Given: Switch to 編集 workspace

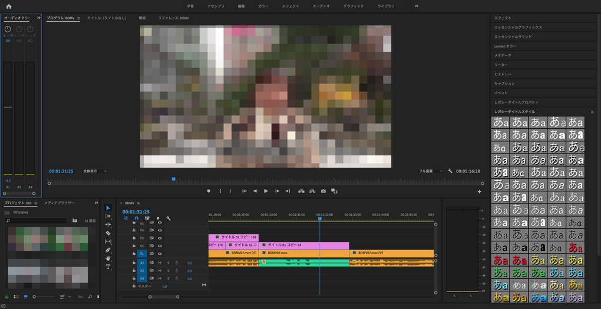Looking at the screenshot, I should click(x=241, y=6).
